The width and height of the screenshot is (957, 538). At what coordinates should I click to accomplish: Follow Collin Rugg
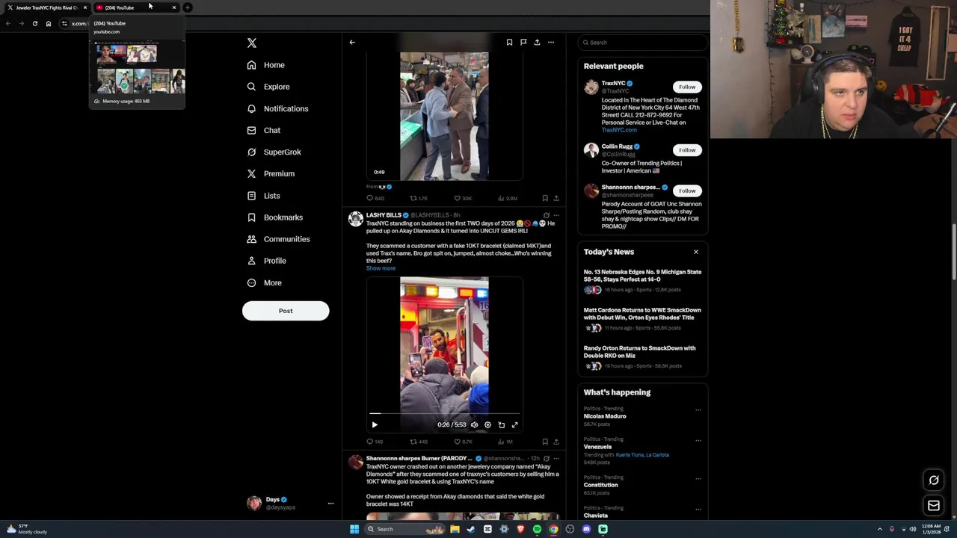pos(687,150)
